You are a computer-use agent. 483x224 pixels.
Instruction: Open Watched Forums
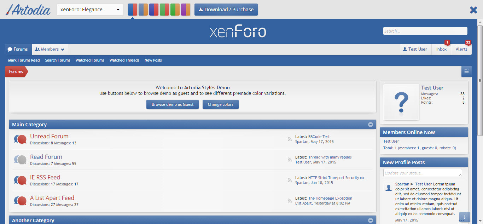pos(90,60)
